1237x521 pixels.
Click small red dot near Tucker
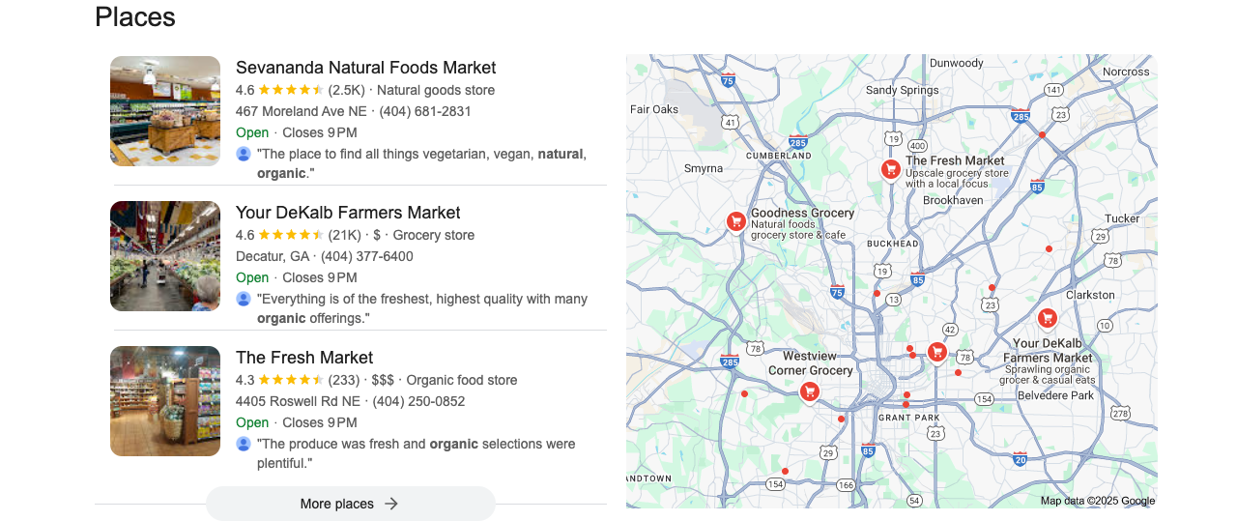(1049, 248)
